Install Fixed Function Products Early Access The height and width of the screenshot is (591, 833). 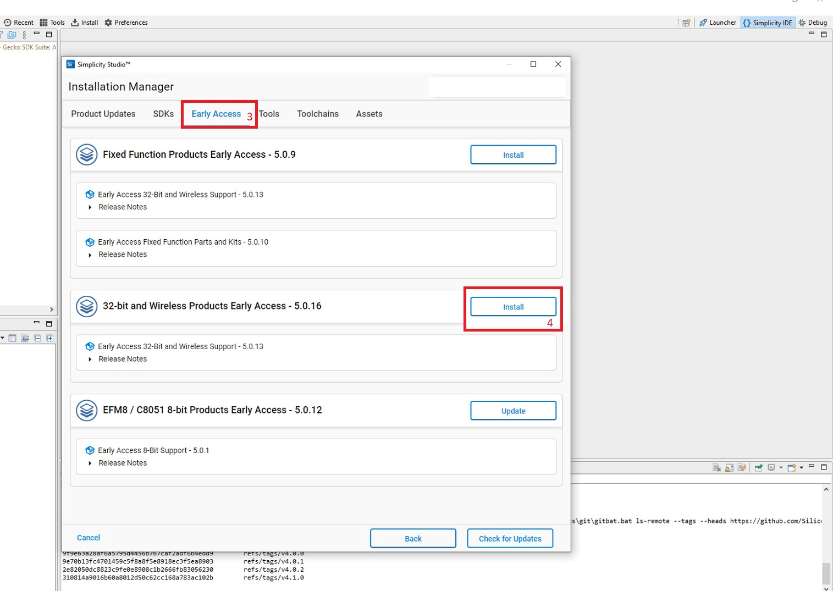click(x=513, y=155)
